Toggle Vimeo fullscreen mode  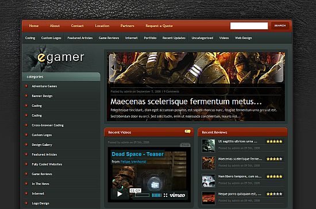[165, 195]
